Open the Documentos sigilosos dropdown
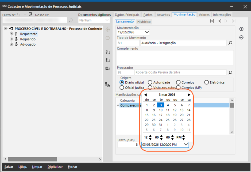Screen dimensions: 251x172 pyautogui.click(x=107, y=20)
